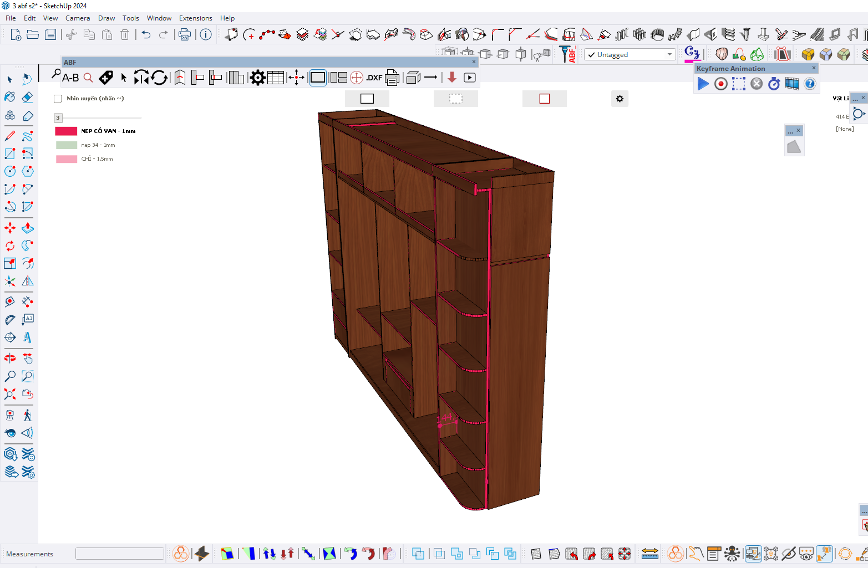Click the ABF .DXF export icon
Viewport: 868px width, 568px height.
(374, 78)
